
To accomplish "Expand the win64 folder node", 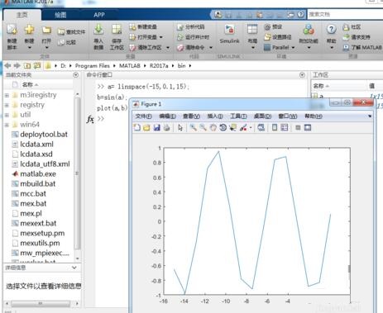I will (x=7, y=125).
